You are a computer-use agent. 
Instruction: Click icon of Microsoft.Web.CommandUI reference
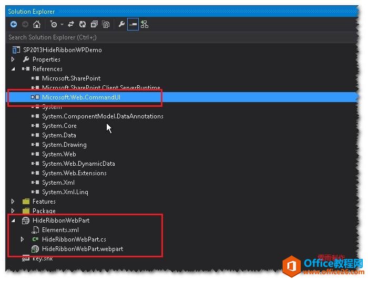[35, 97]
